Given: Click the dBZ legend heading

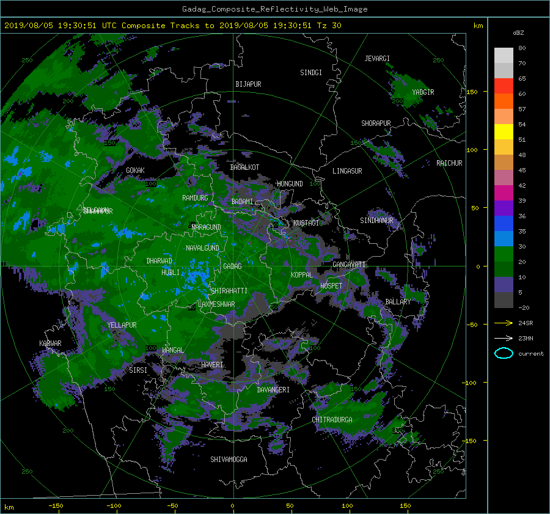Looking at the screenshot, I should (x=518, y=33).
